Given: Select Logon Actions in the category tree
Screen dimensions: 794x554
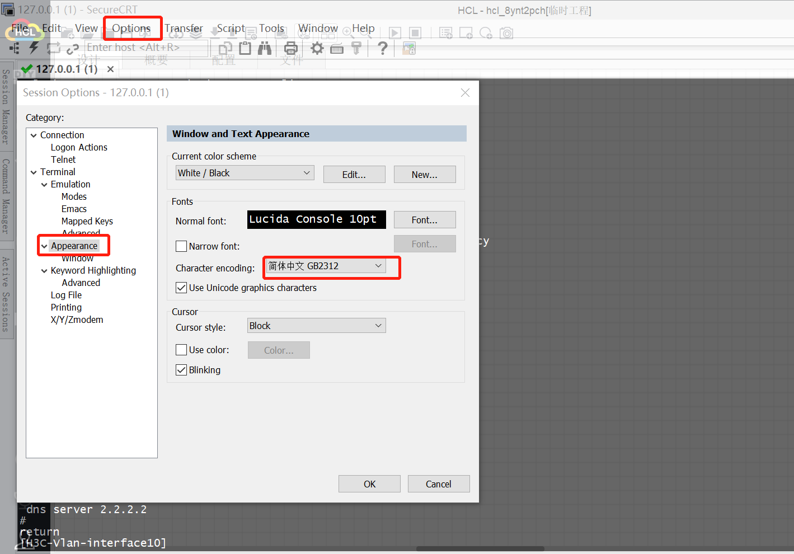Looking at the screenshot, I should [x=79, y=148].
